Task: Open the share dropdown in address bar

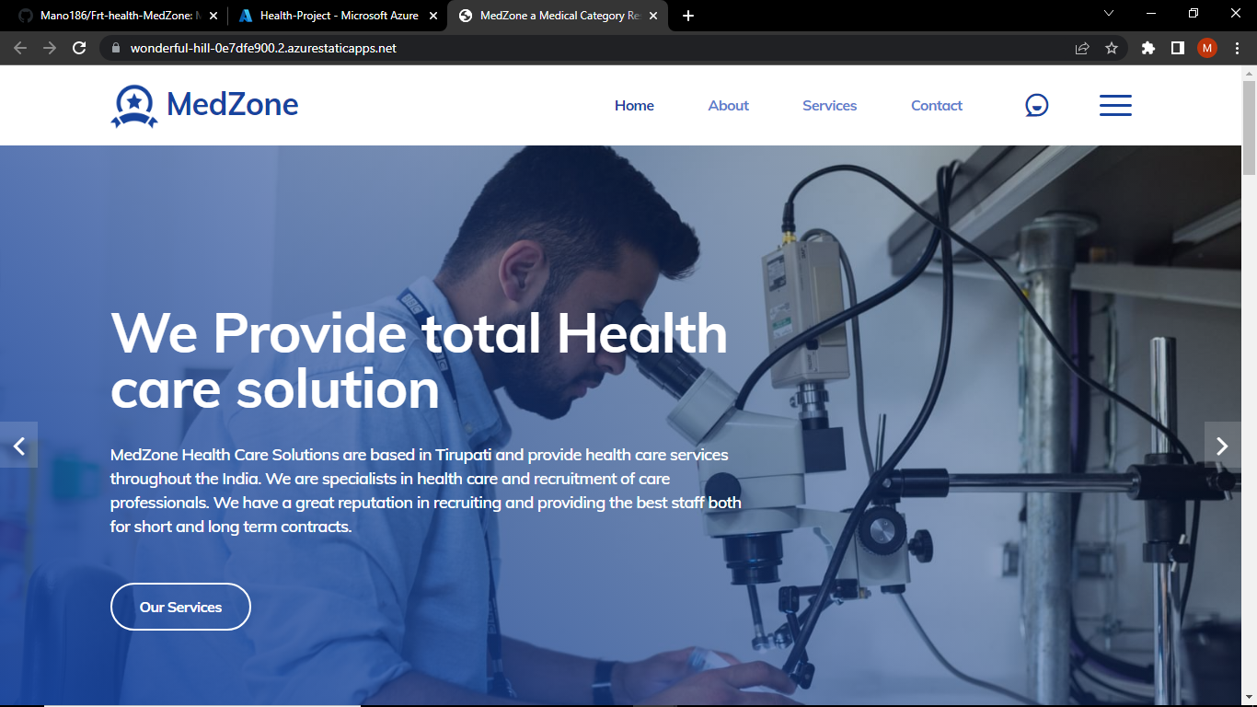Action: (x=1081, y=48)
